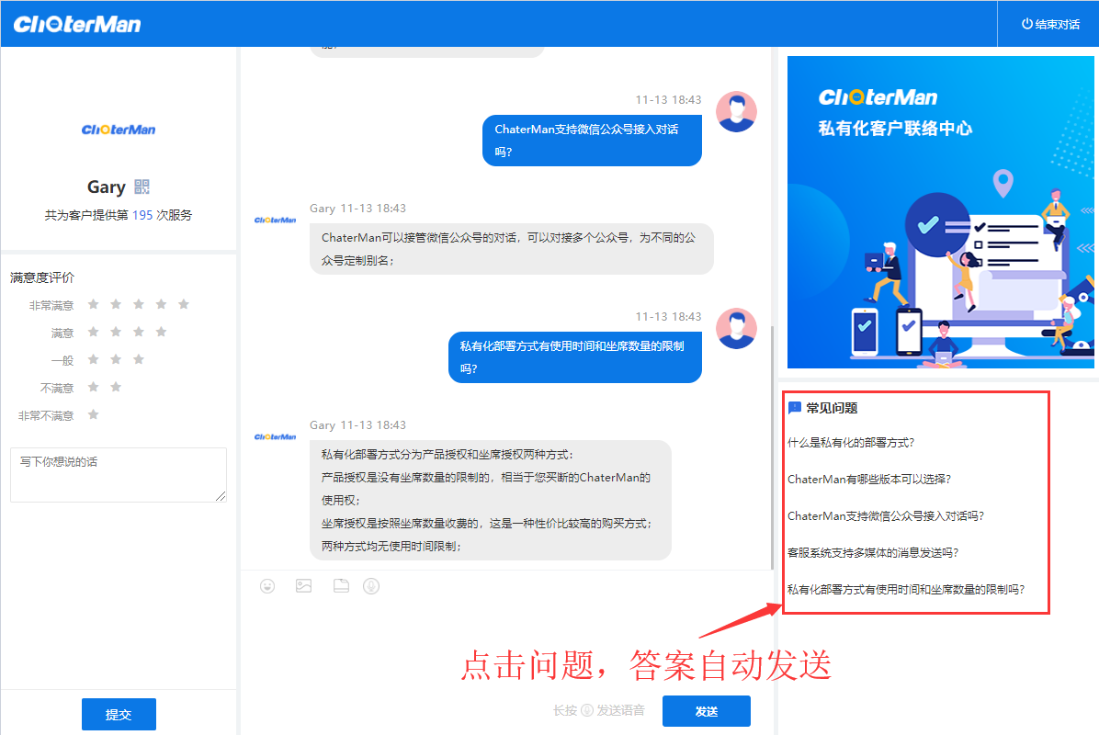Image resolution: width=1099 pixels, height=735 pixels.
Task: Open the 私有化客户联络中心 banner image
Action: (940, 212)
